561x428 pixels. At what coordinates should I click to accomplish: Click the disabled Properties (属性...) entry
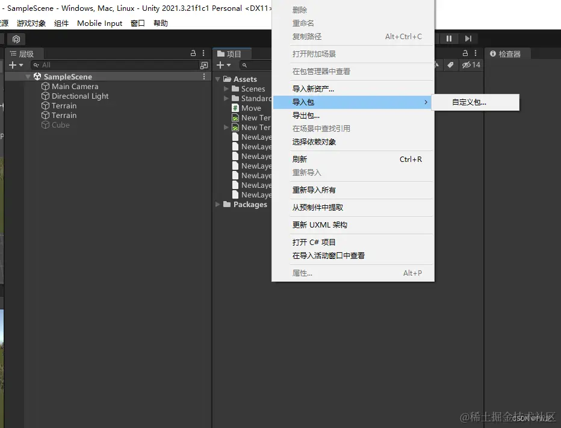[352, 273]
